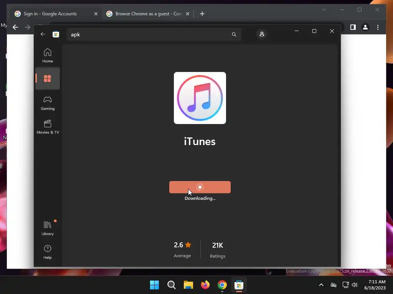Open a new Chrome tab

[202, 14]
